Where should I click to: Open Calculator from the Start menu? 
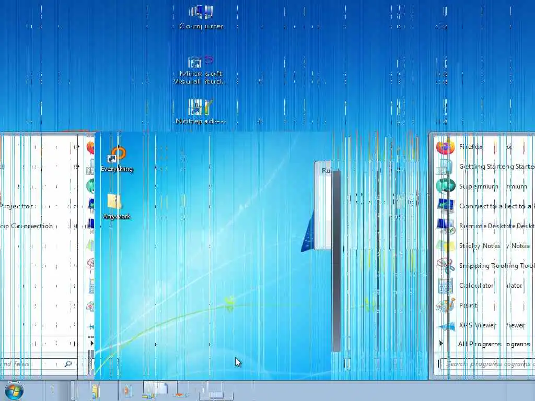click(484, 286)
